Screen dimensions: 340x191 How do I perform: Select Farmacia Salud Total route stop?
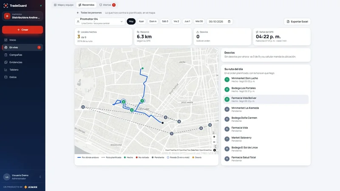click(266, 159)
